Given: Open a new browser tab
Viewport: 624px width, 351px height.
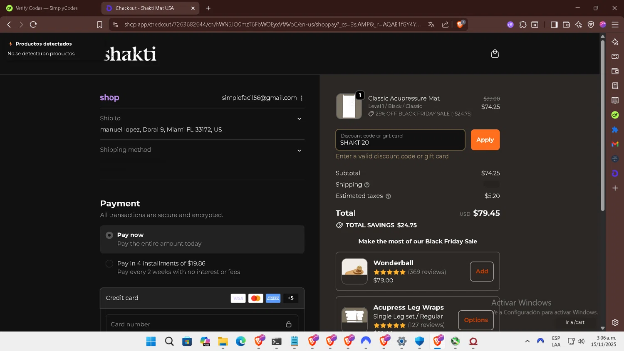Looking at the screenshot, I should [x=208, y=8].
